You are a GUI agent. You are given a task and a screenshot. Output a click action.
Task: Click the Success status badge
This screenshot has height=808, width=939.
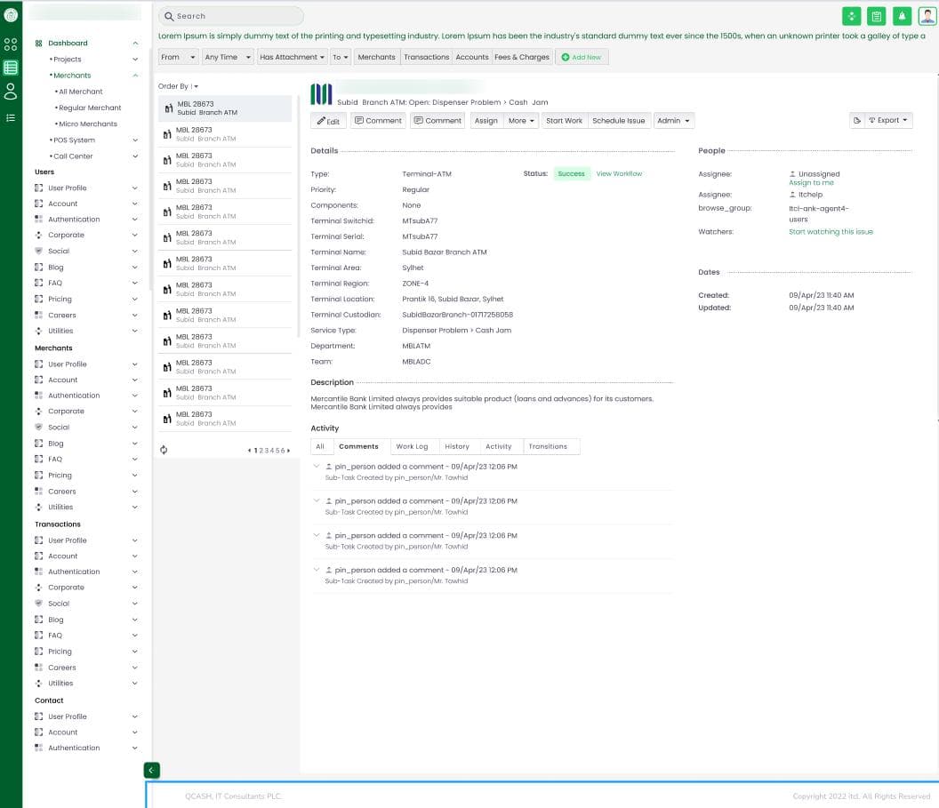point(571,173)
